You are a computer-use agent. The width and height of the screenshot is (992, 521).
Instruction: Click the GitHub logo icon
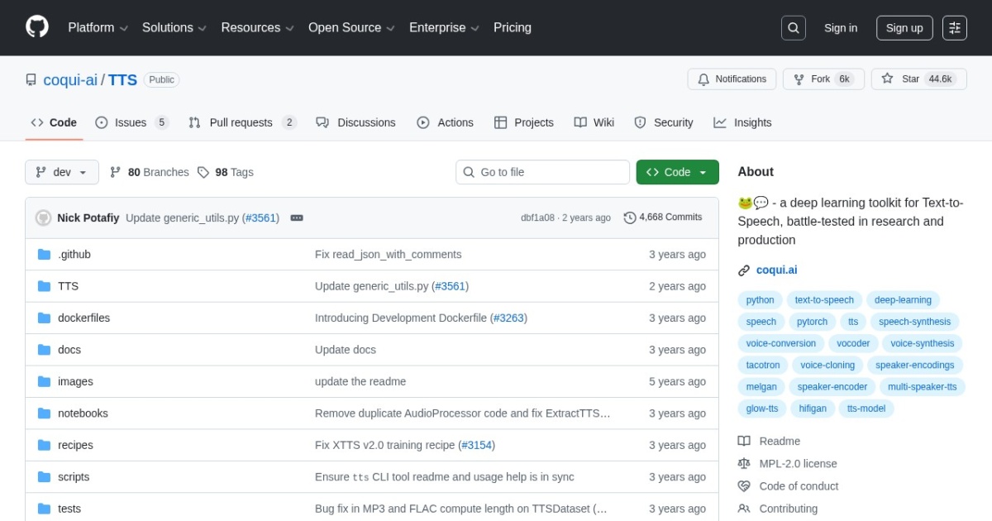point(37,27)
